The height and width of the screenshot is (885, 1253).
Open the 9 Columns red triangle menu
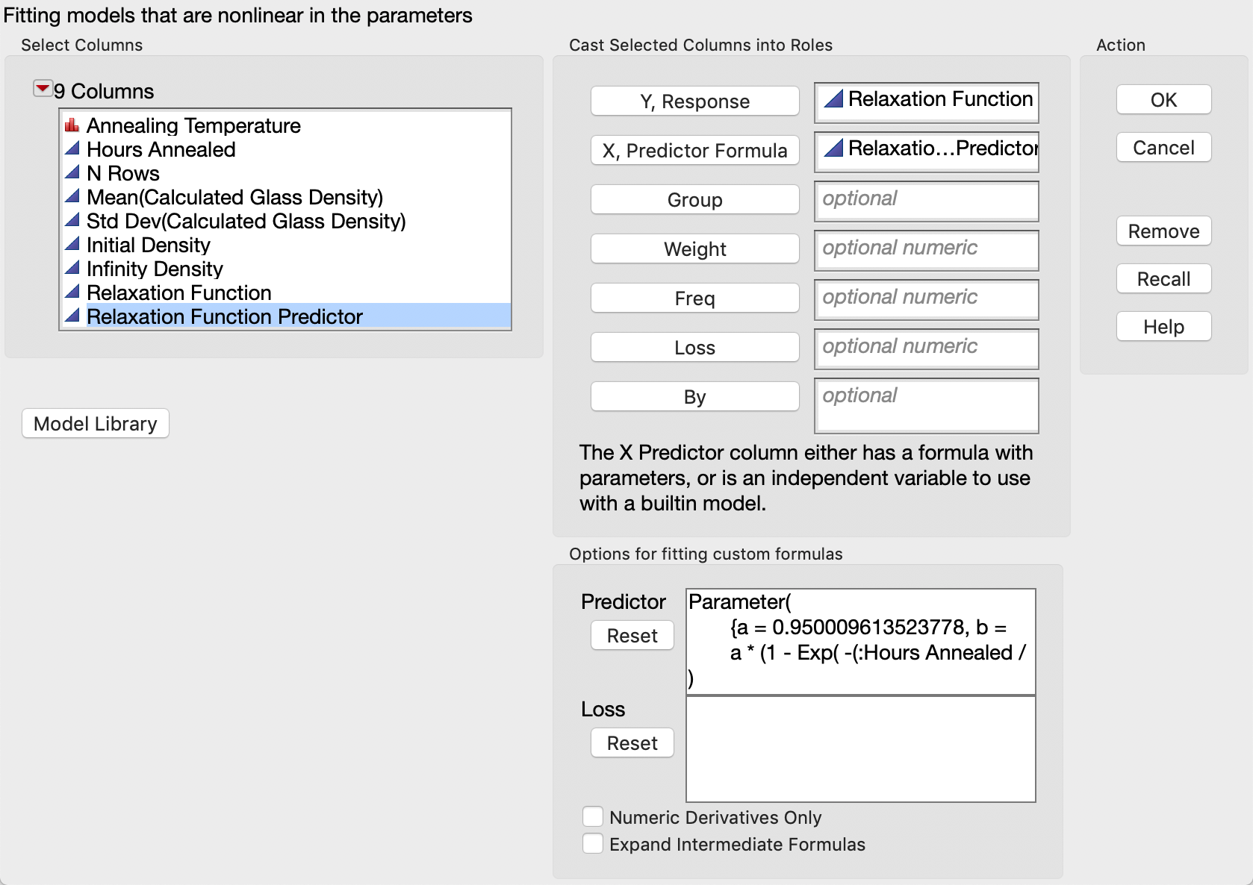[43, 90]
